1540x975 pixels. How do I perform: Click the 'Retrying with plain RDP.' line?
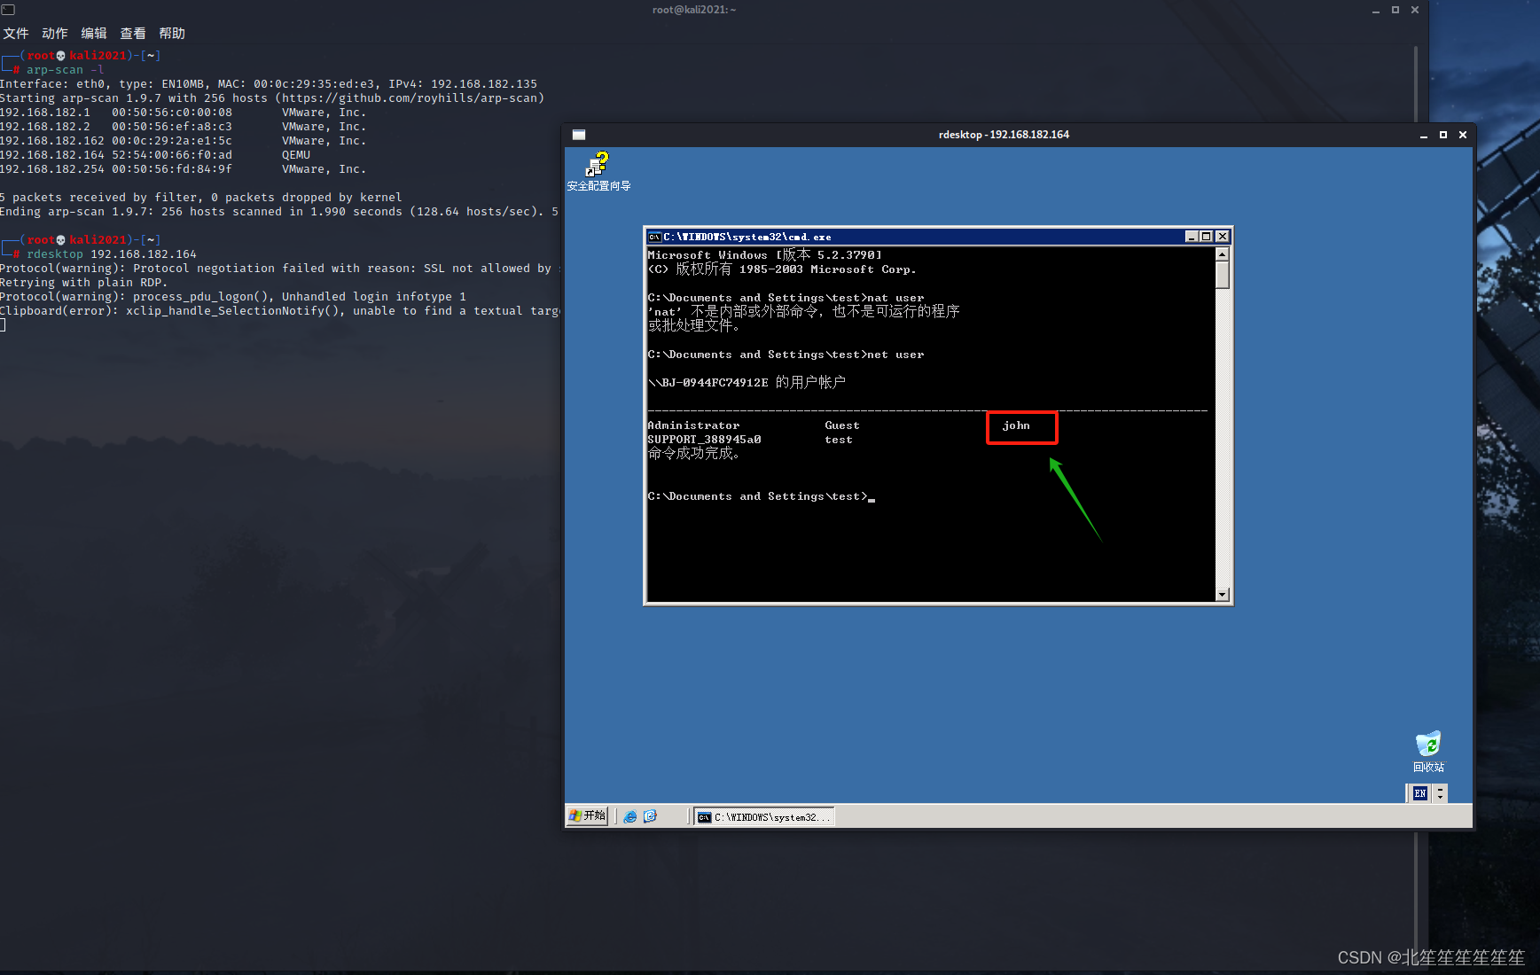84,283
